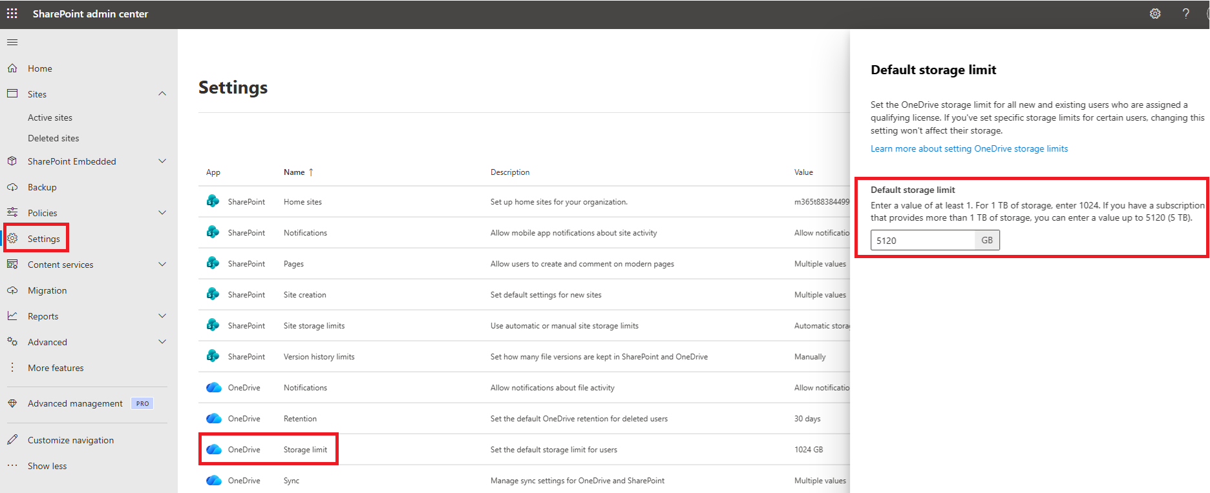The width and height of the screenshot is (1210, 493).
Task: Click the Migration cloud icon
Action: coord(12,290)
